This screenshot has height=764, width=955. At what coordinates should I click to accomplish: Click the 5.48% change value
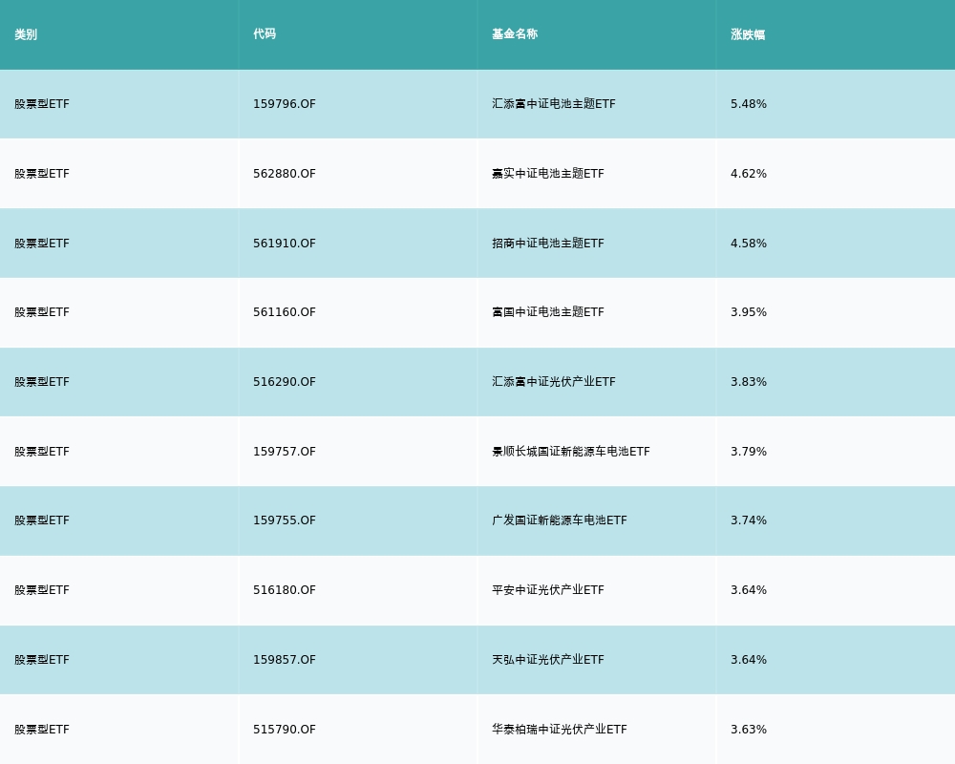(x=749, y=104)
